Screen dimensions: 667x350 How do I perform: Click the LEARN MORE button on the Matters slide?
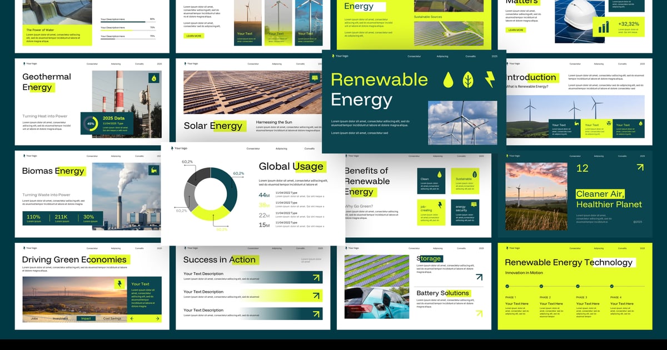click(x=515, y=30)
